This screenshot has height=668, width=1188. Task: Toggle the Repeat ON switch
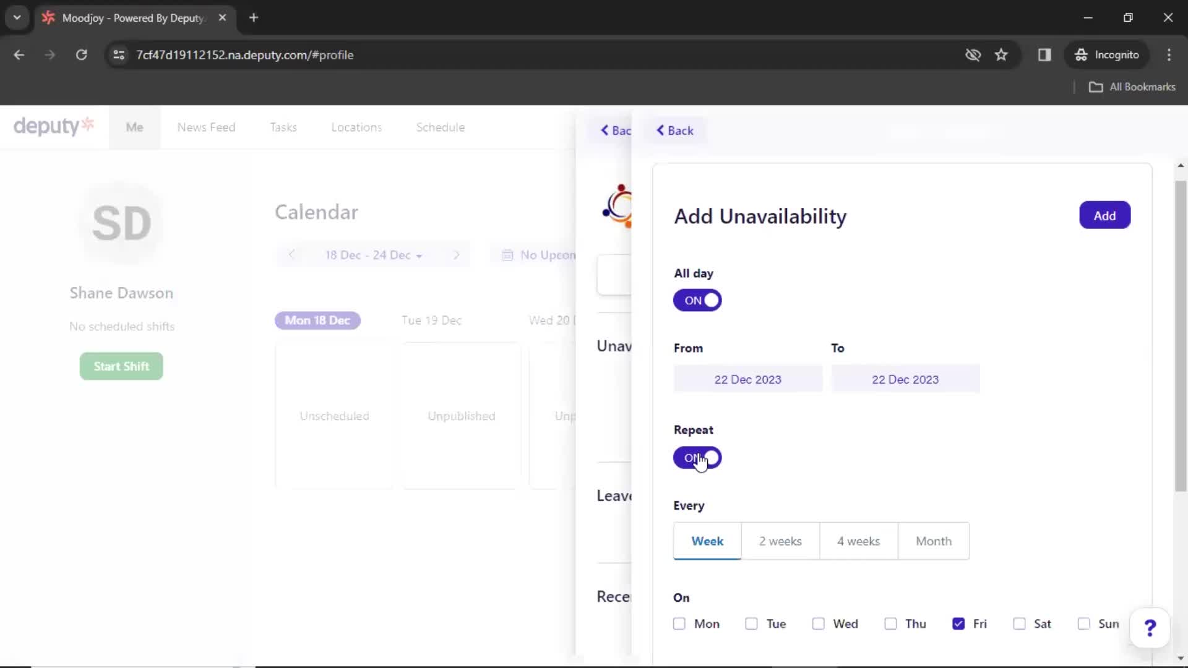697,456
